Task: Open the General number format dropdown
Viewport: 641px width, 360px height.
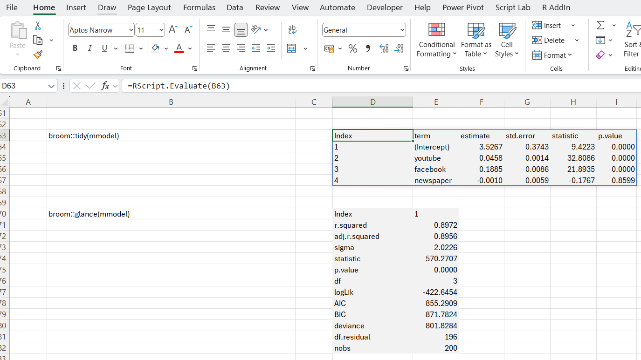Action: [402, 30]
